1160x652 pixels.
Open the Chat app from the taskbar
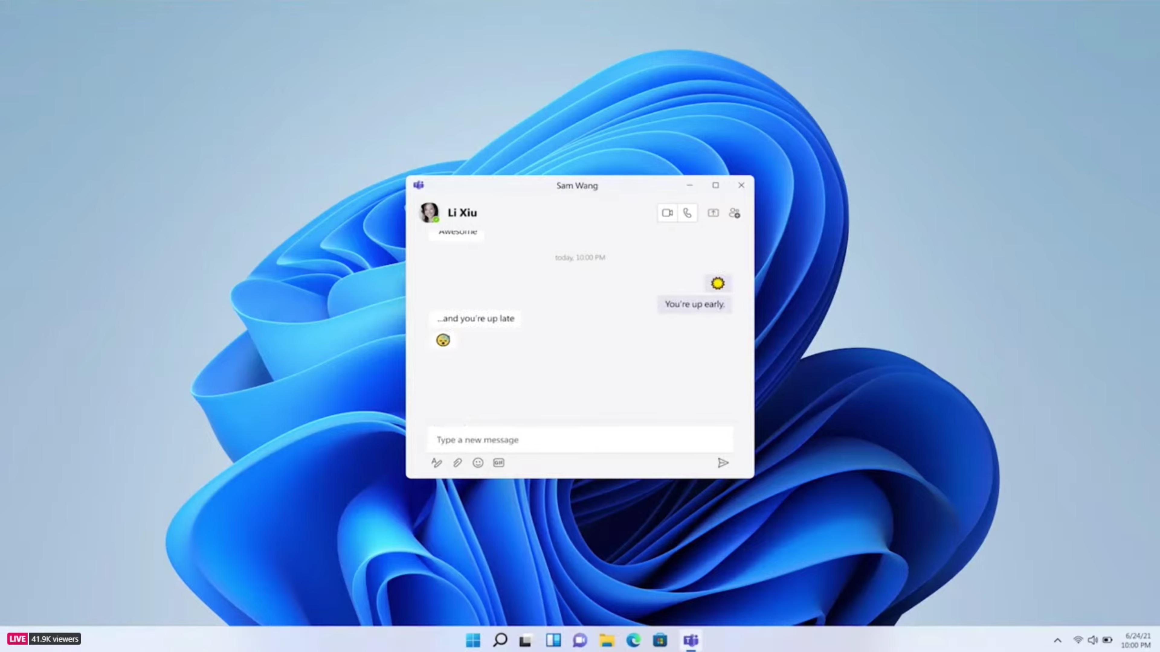tap(580, 640)
